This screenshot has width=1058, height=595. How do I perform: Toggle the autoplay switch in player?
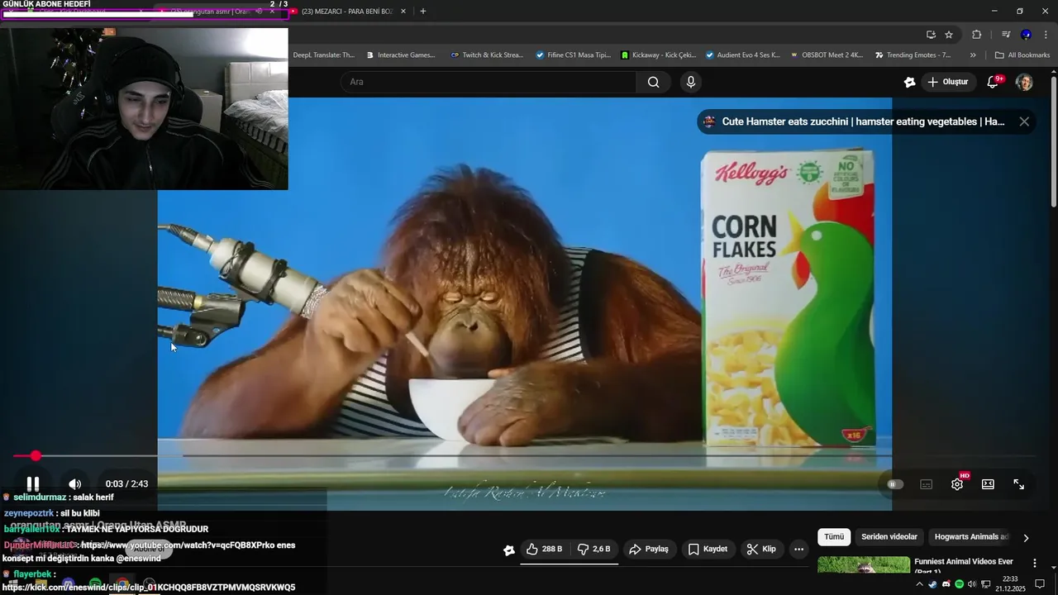pos(895,484)
